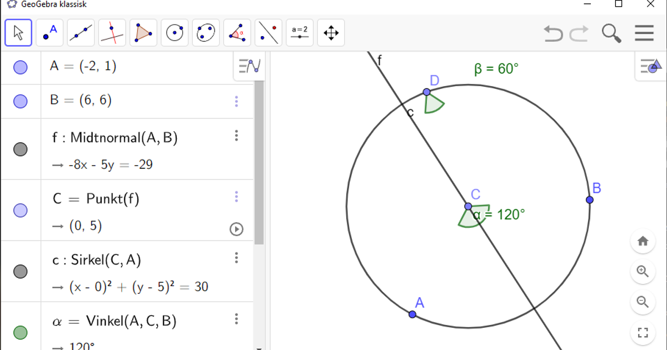The height and width of the screenshot is (350, 667).
Task: Select the Point tool
Action: point(49,32)
